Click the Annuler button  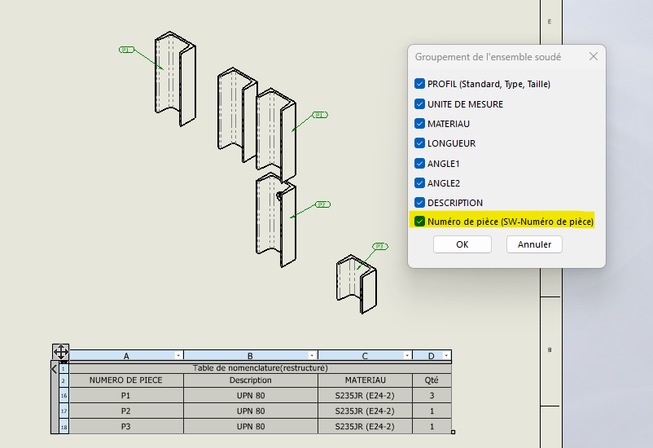pyautogui.click(x=534, y=244)
